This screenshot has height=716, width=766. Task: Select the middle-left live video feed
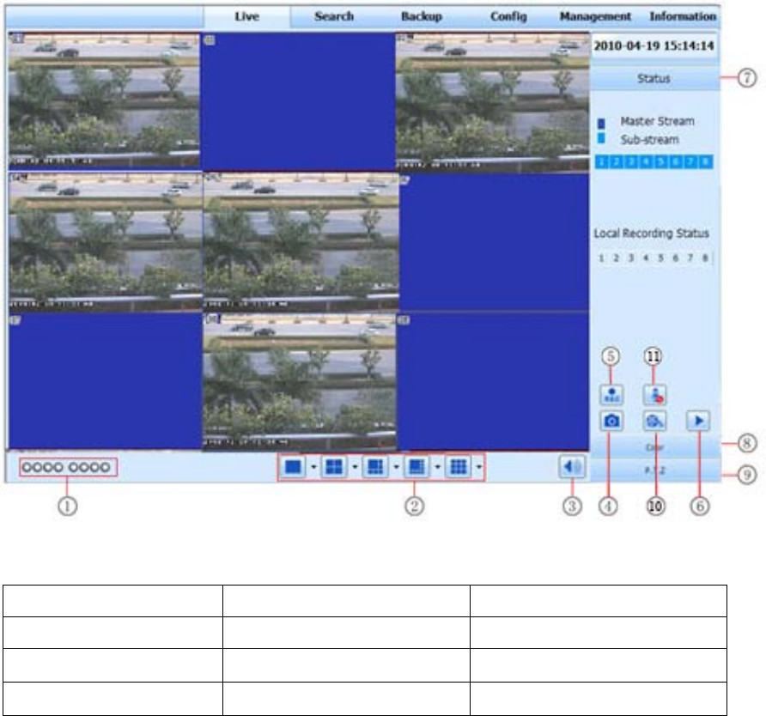[106, 242]
